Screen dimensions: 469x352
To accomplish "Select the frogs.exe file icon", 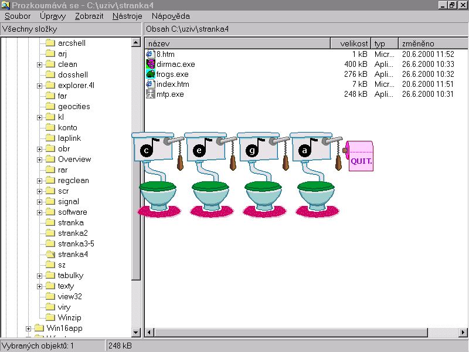I will click(x=151, y=75).
